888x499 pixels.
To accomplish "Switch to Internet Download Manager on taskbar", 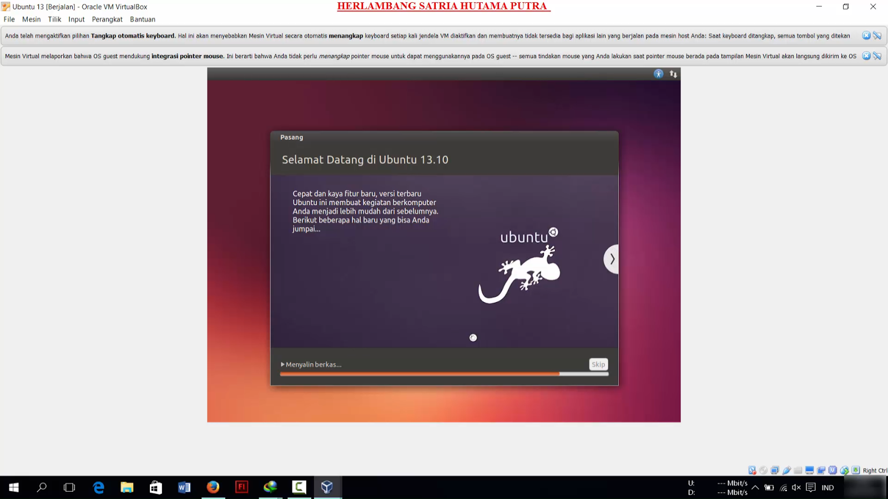I will [270, 487].
